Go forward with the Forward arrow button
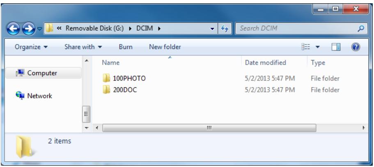This screenshot has width=374, height=167. 28,29
